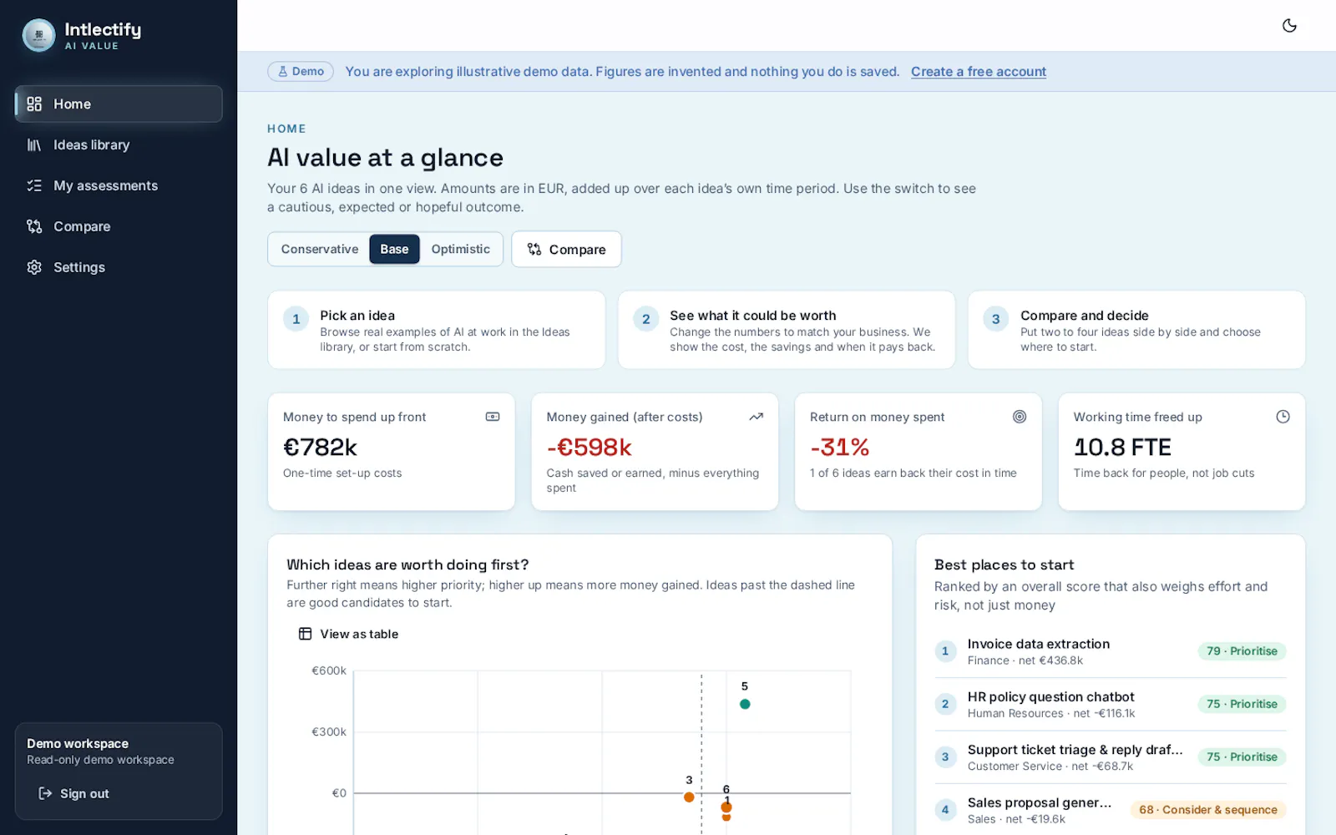Image resolution: width=1336 pixels, height=835 pixels.
Task: Click the My assessments checklist icon
Action: pyautogui.click(x=34, y=186)
